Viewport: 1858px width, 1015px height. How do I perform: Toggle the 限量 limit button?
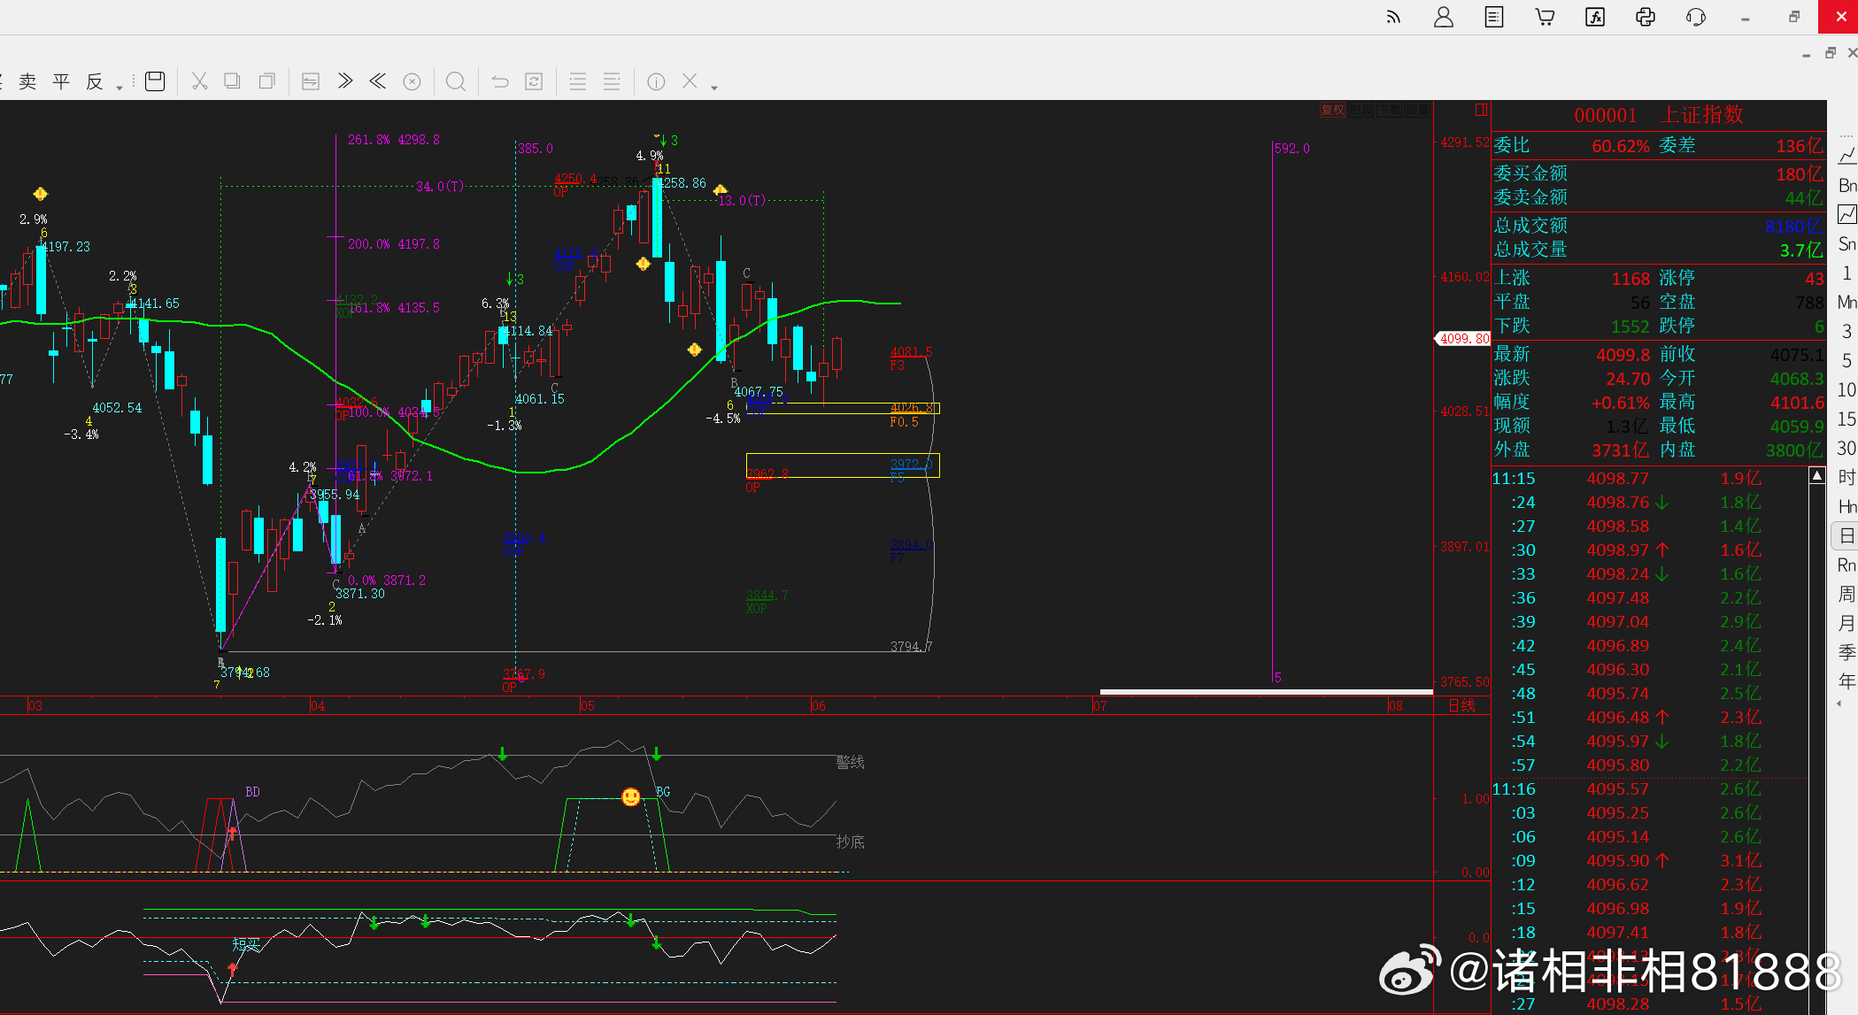1417,110
